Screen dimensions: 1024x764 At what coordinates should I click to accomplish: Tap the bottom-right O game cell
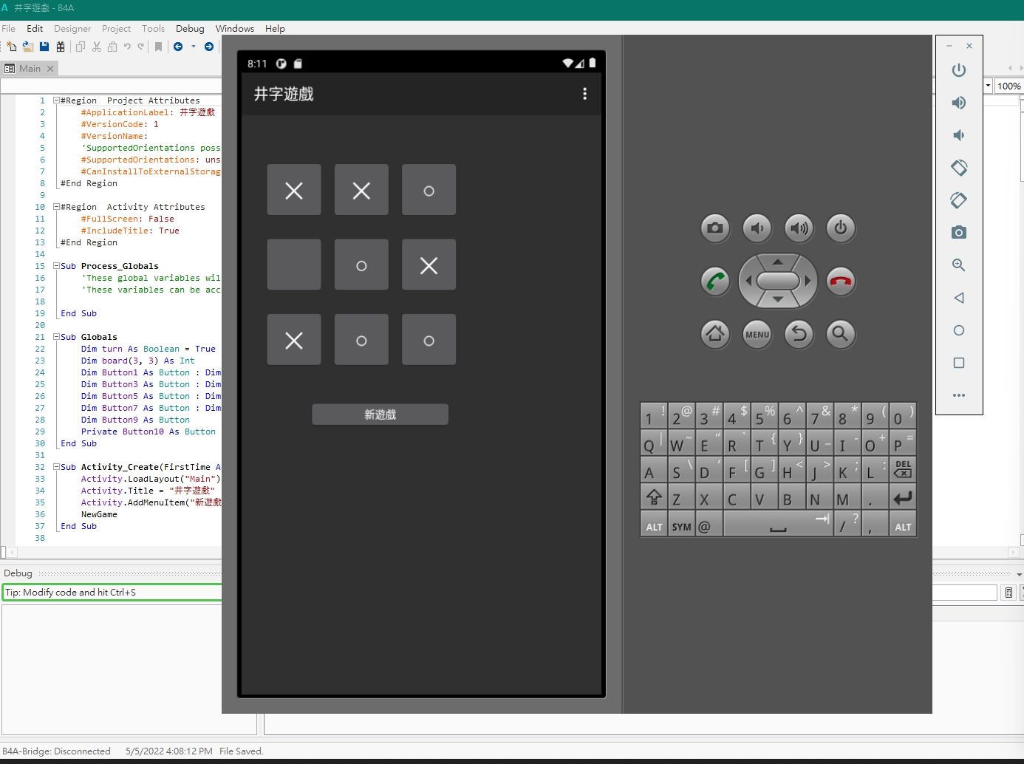pos(429,340)
